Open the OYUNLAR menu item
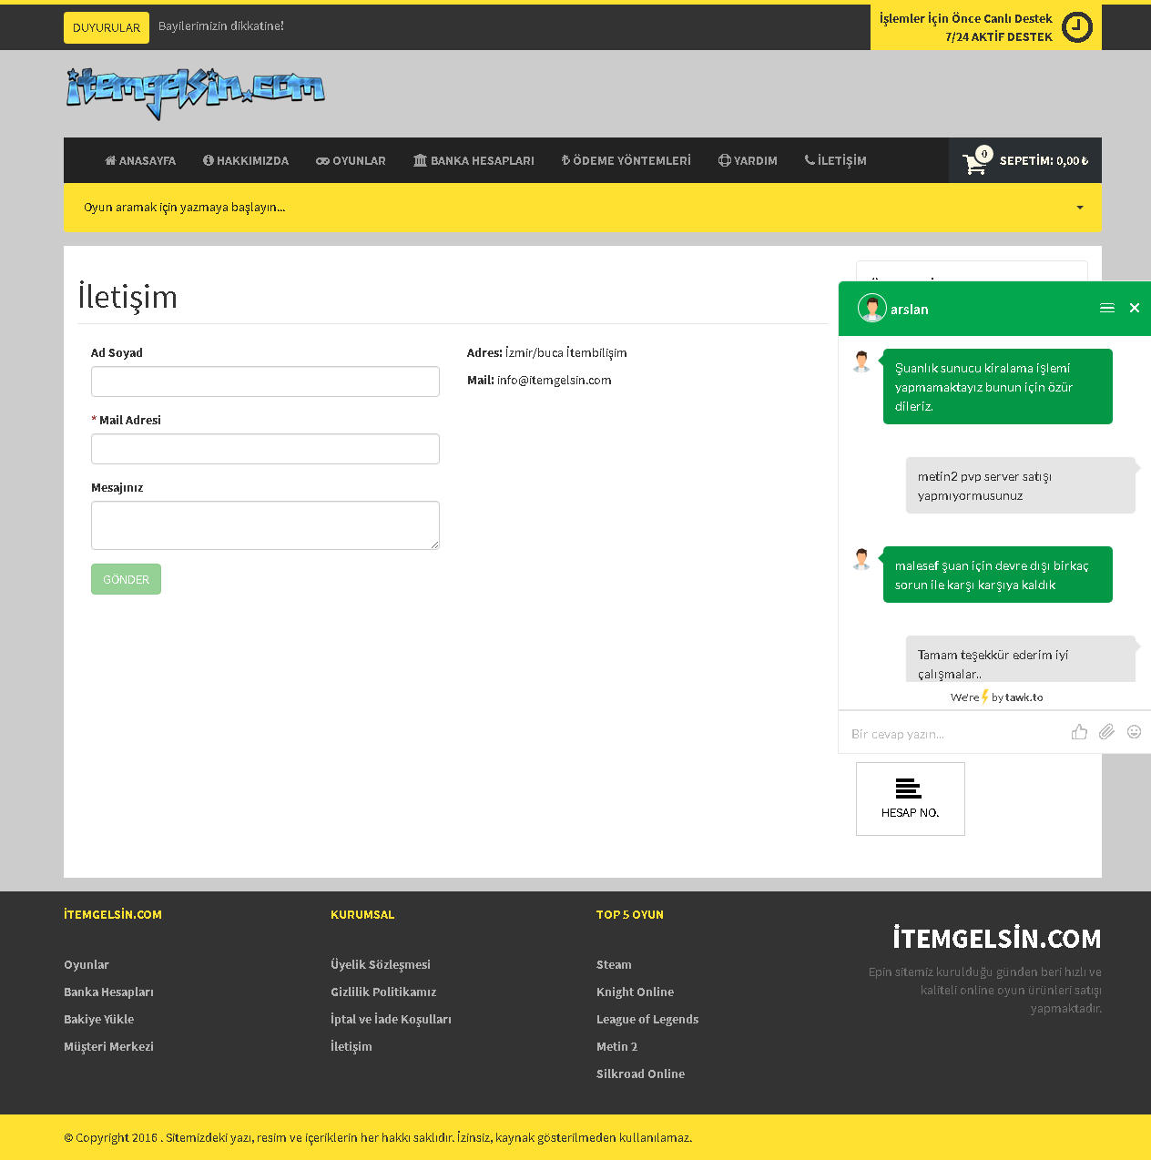The image size is (1151, 1160). click(x=351, y=161)
